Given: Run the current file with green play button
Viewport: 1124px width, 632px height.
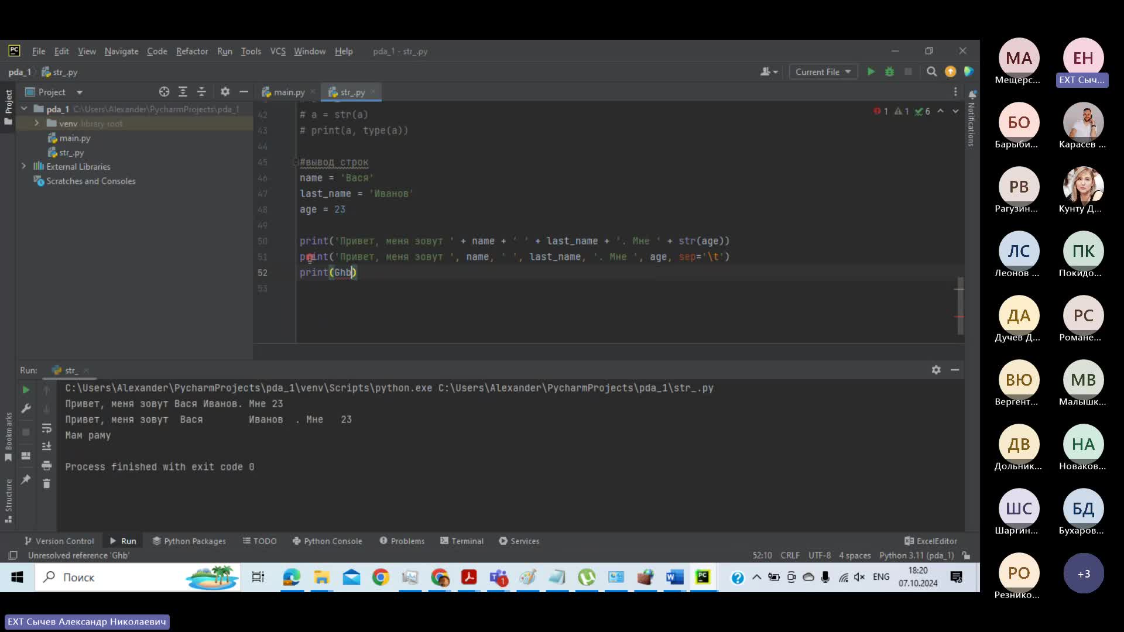Looking at the screenshot, I should [x=871, y=71].
